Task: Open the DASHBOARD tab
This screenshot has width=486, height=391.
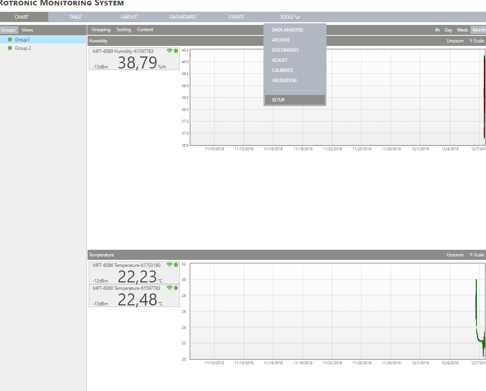Action: [x=183, y=17]
